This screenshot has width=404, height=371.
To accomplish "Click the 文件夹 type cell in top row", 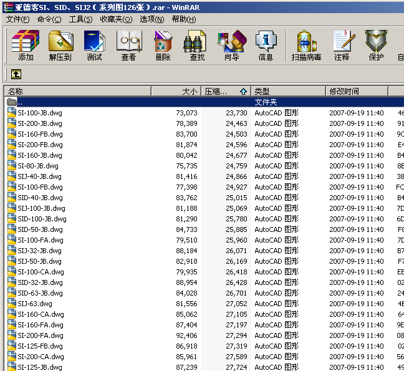I will click(x=266, y=102).
